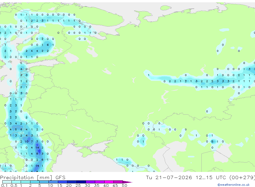Pick the 25–30 mm navy legend swatch
Image resolution: width=255 pixels, height=187 pixels.
[81, 182]
